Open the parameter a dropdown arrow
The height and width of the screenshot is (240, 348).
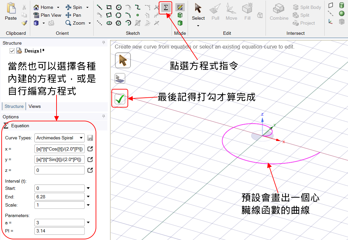88,223
